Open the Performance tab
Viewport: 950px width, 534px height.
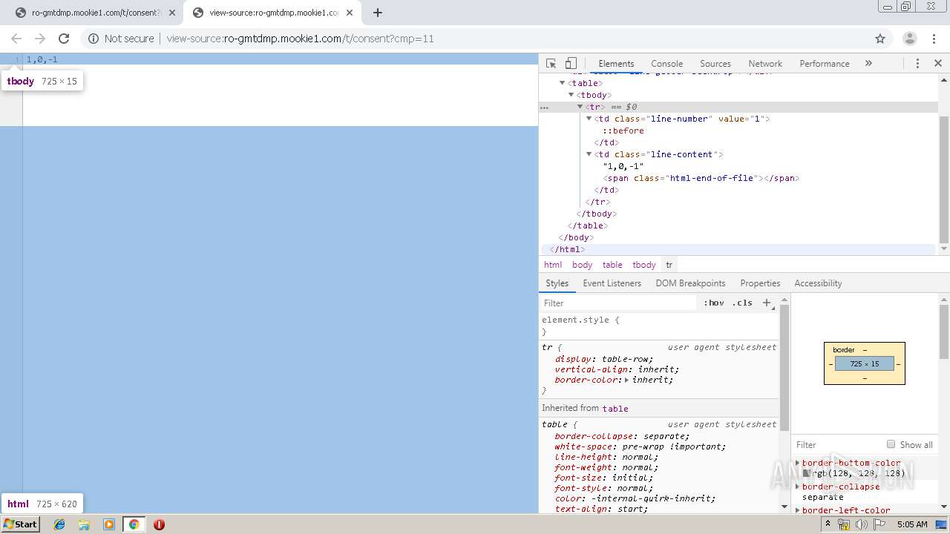point(825,64)
